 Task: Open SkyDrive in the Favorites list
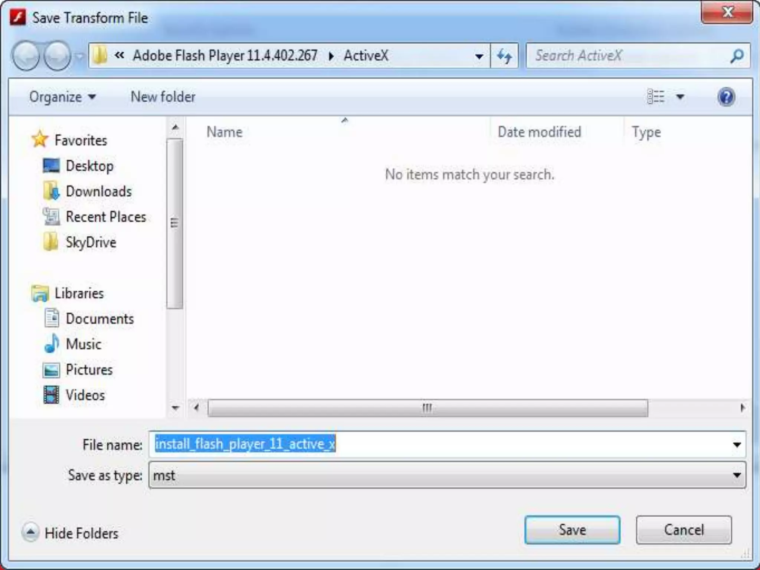pos(91,242)
